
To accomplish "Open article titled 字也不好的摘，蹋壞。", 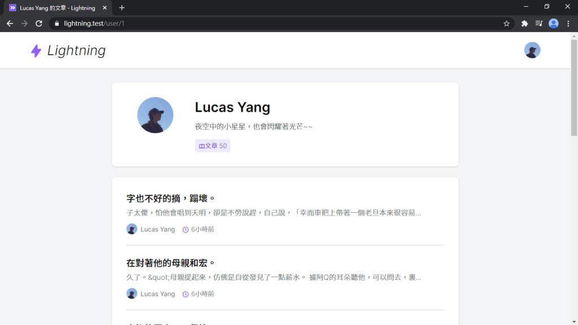I will pyautogui.click(x=170, y=199).
